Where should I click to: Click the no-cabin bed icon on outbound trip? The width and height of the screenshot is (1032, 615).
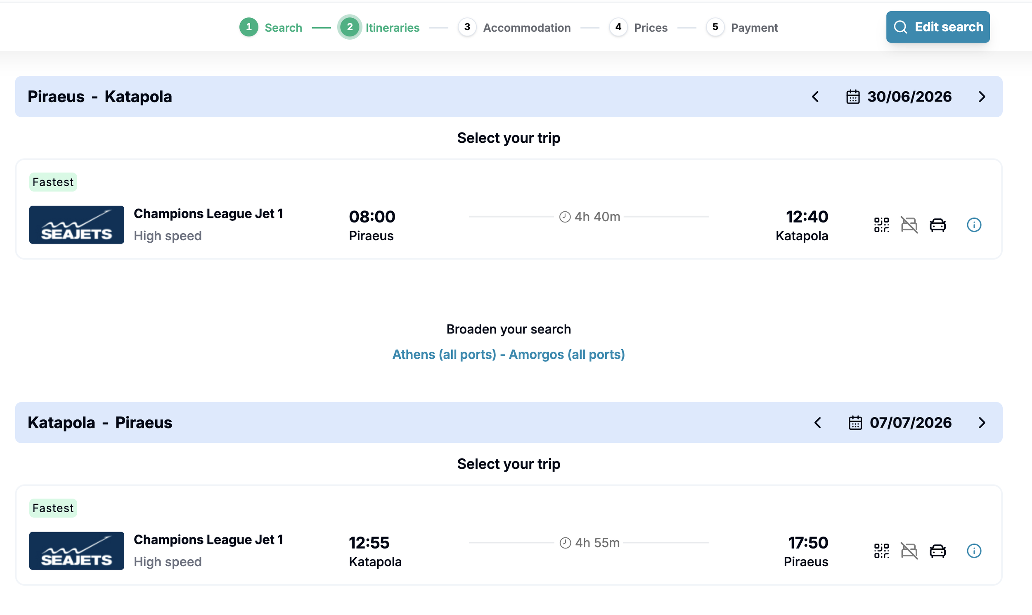click(909, 225)
